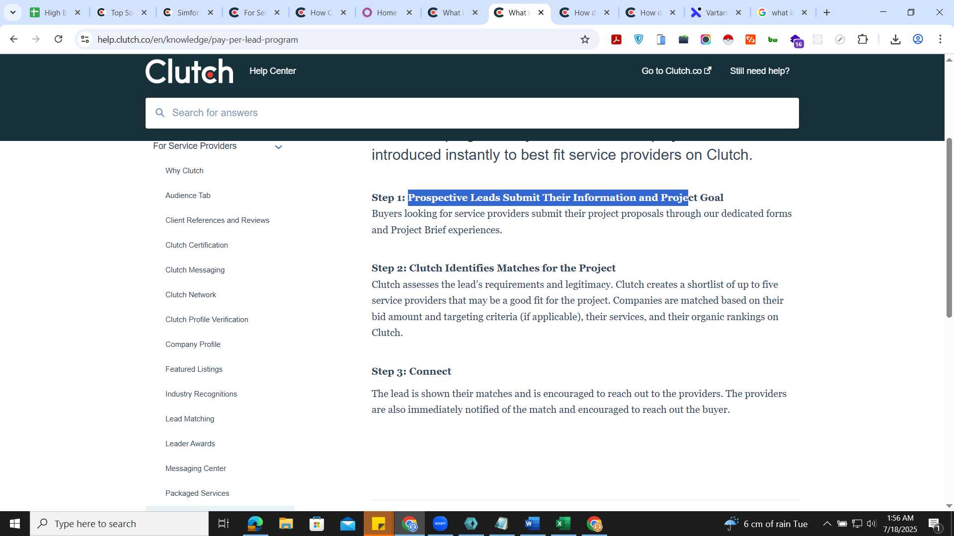Open a new tab with the plus button
This screenshot has height=536, width=954.
827,12
